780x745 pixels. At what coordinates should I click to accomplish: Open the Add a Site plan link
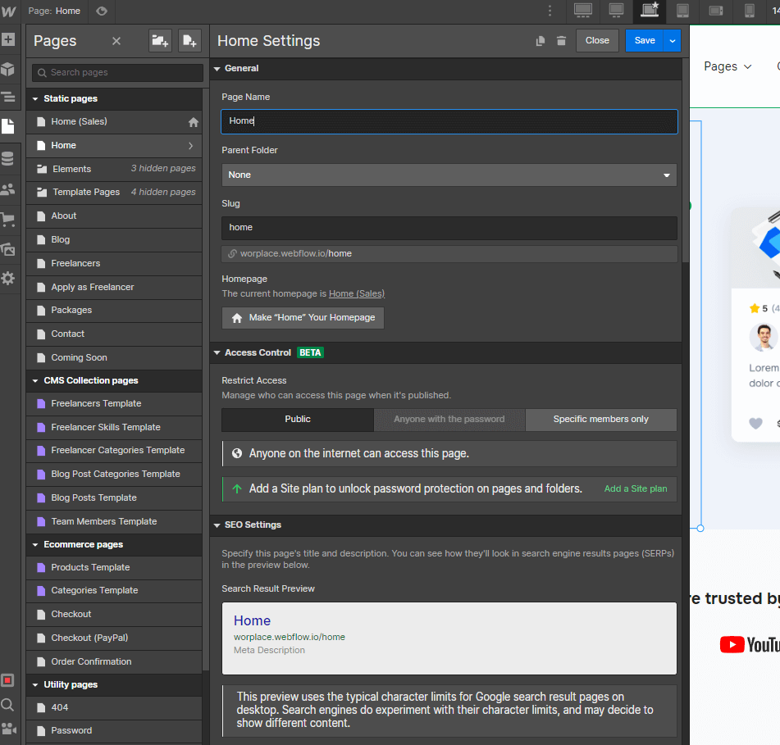tap(635, 488)
